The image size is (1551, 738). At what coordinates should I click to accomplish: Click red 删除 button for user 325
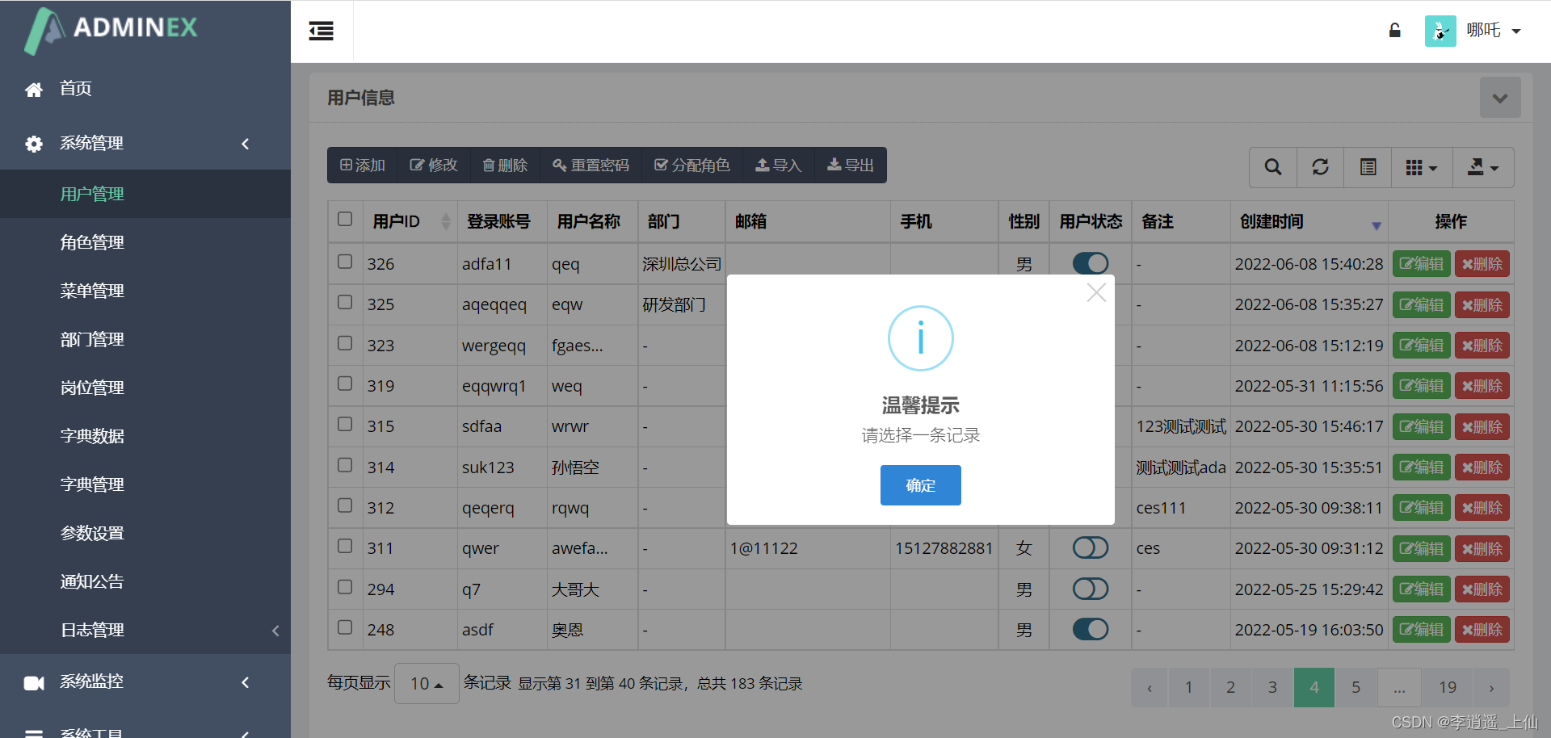pos(1482,305)
